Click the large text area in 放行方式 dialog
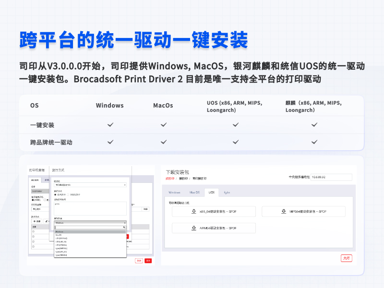Screen dimensions: 384x288 pos(90,208)
